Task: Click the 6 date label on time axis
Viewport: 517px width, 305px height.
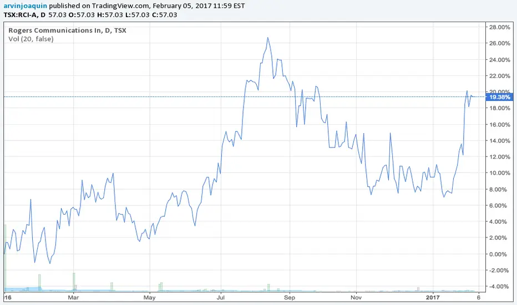Action: pyautogui.click(x=479, y=298)
